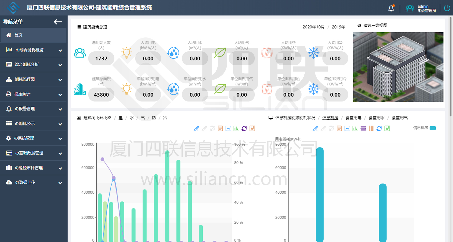453x242 pixels.
Task: Select the 冷 tab in 建筑同比环比图
Action: [x=165, y=118]
